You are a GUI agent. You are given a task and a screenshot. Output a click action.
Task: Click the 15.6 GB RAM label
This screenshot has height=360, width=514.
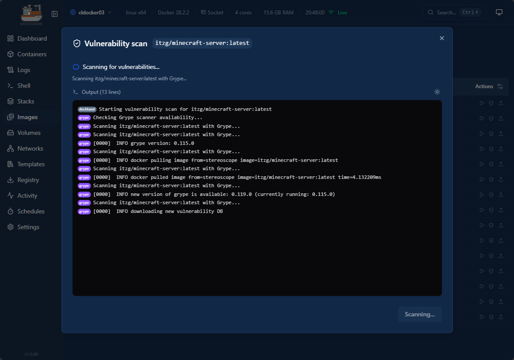coord(278,13)
